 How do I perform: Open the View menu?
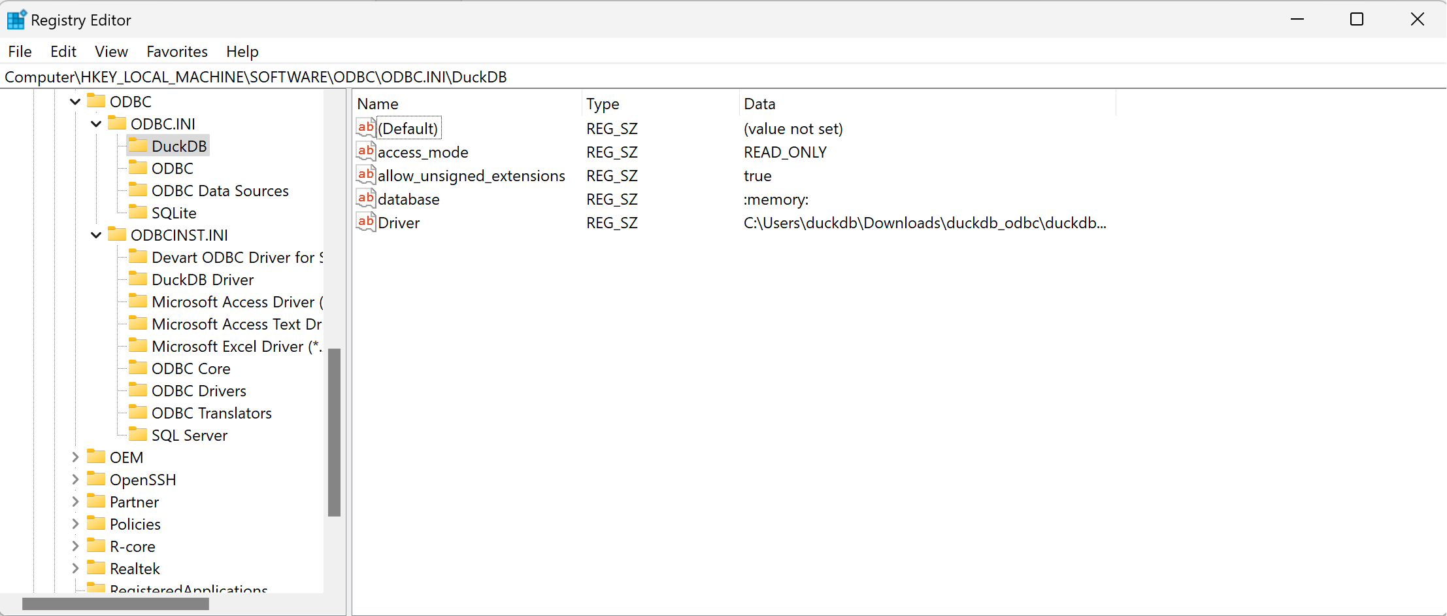(110, 51)
